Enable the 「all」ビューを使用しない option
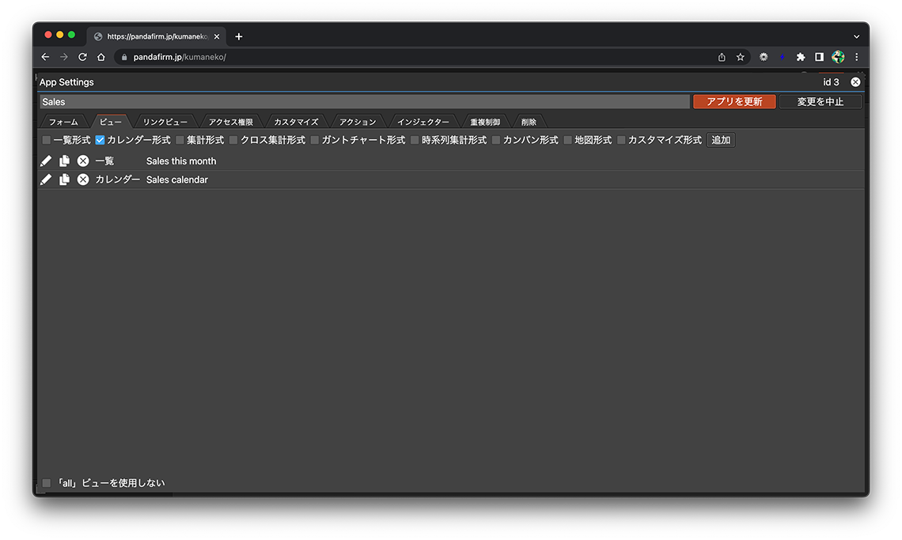 [47, 483]
